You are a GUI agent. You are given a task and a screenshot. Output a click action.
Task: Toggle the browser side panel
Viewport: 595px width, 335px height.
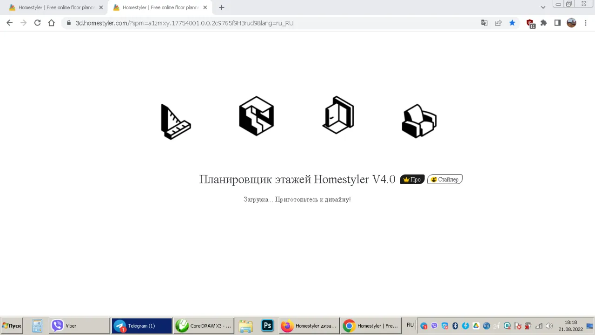pyautogui.click(x=557, y=23)
